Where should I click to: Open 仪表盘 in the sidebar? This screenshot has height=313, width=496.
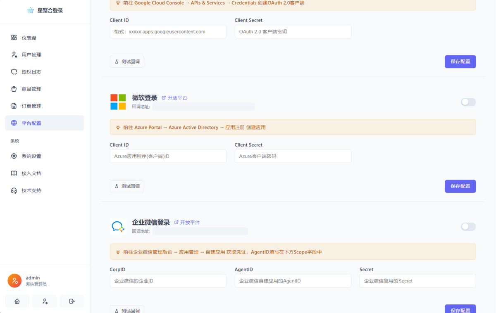point(45,38)
